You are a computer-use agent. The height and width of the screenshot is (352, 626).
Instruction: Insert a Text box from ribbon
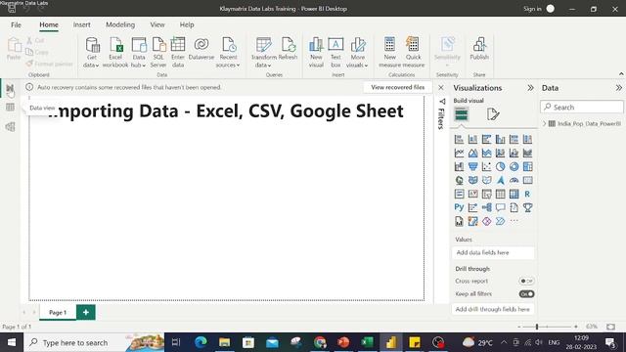coord(335,52)
